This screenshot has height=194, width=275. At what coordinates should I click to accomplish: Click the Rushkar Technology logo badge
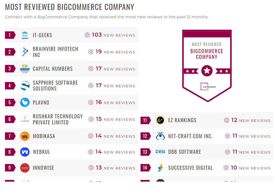(x=25, y=119)
